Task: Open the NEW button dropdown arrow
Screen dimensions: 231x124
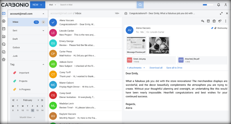Action: 41,5
